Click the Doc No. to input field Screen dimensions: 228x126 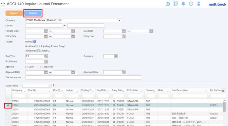86,26
